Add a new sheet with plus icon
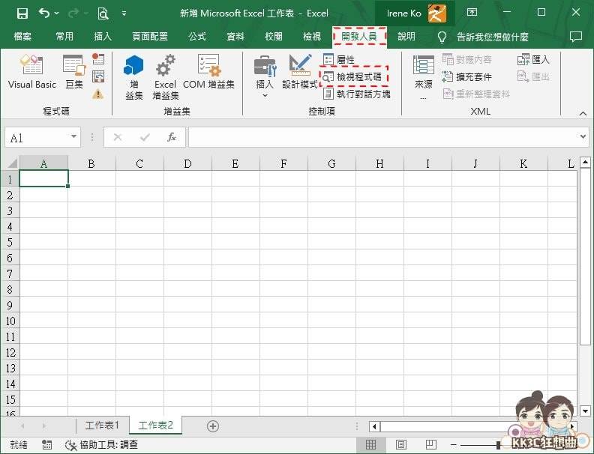 click(x=213, y=426)
